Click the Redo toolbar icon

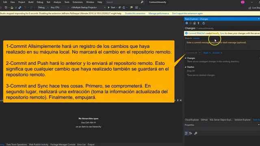click(31, 8)
